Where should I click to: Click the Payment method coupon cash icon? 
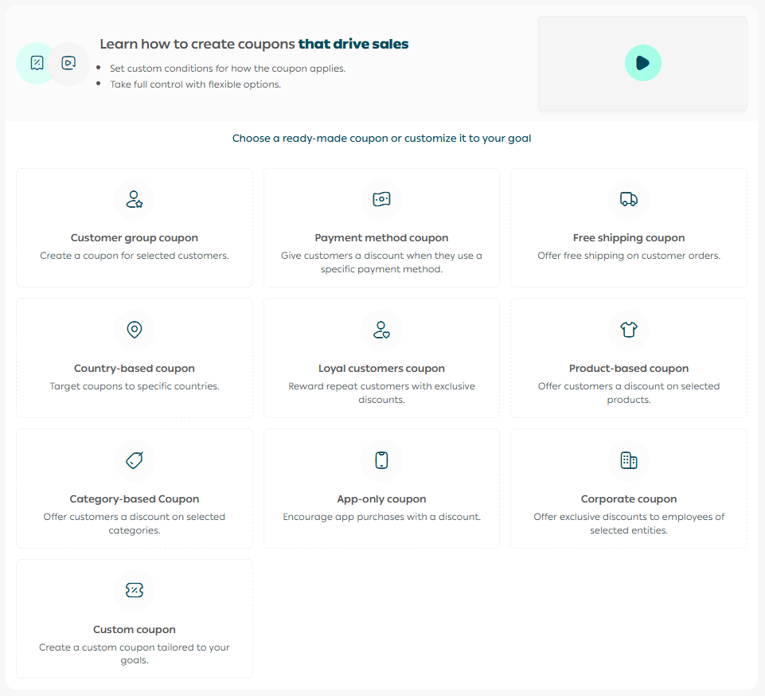[x=381, y=199]
